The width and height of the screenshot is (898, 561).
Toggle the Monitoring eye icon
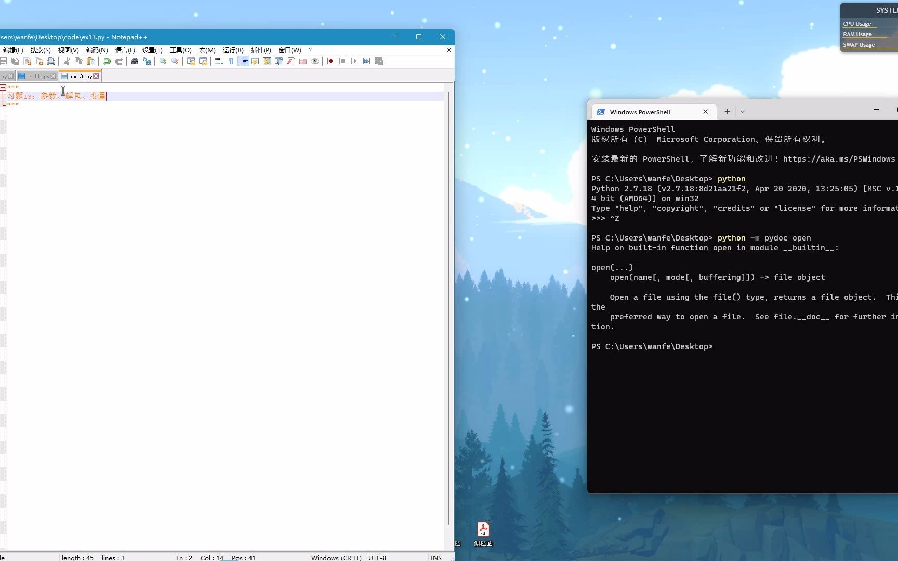pyautogui.click(x=315, y=61)
